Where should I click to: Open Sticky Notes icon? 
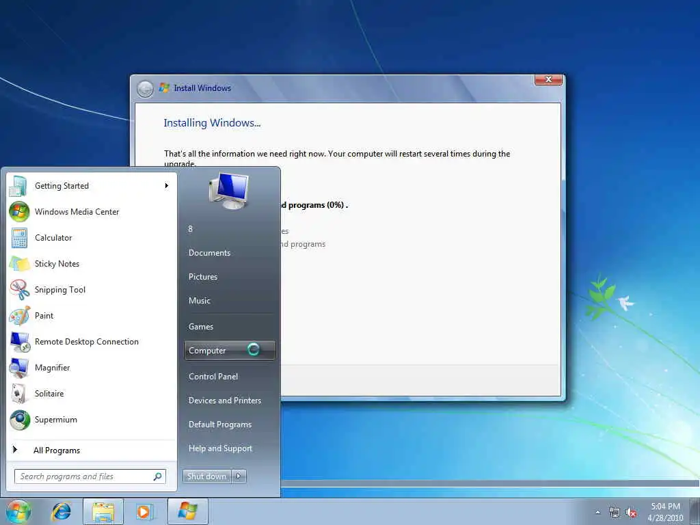coord(19,263)
